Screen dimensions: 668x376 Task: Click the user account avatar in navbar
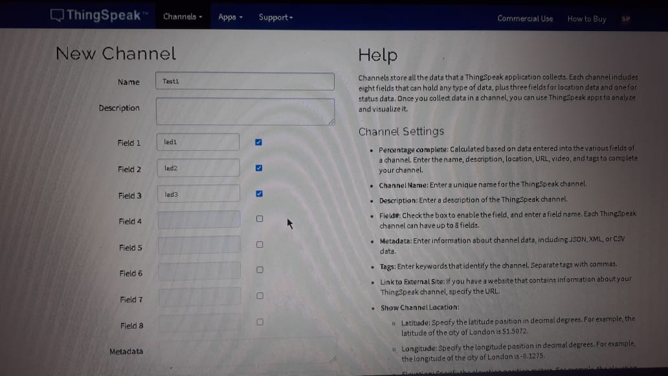pos(626,19)
